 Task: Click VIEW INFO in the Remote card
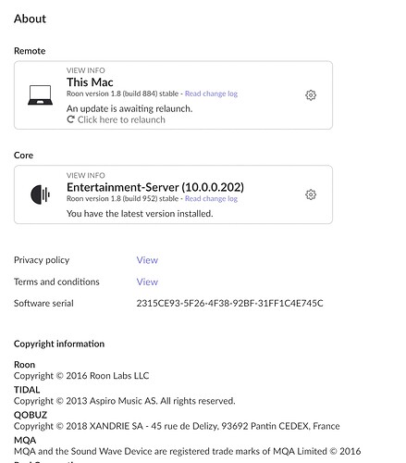point(86,70)
